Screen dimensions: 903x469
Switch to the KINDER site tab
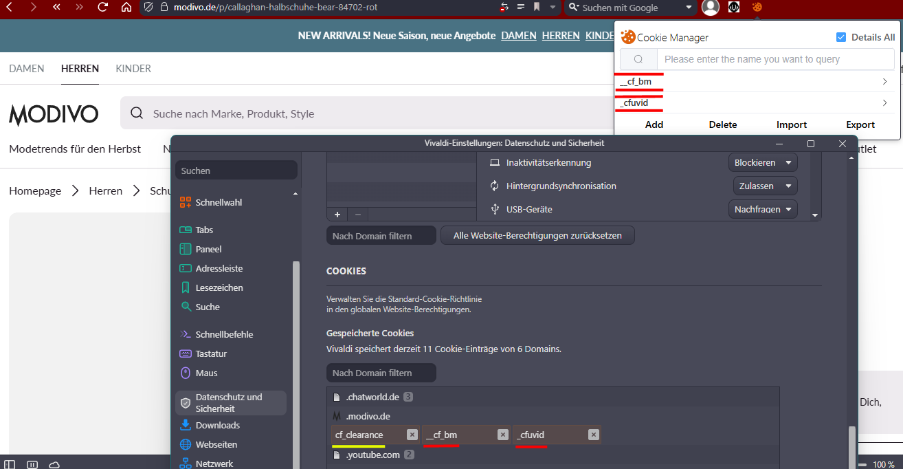pos(133,69)
